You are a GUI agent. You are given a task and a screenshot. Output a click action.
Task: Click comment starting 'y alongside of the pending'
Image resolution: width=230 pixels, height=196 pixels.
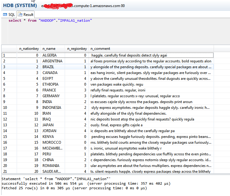(x=151, y=67)
